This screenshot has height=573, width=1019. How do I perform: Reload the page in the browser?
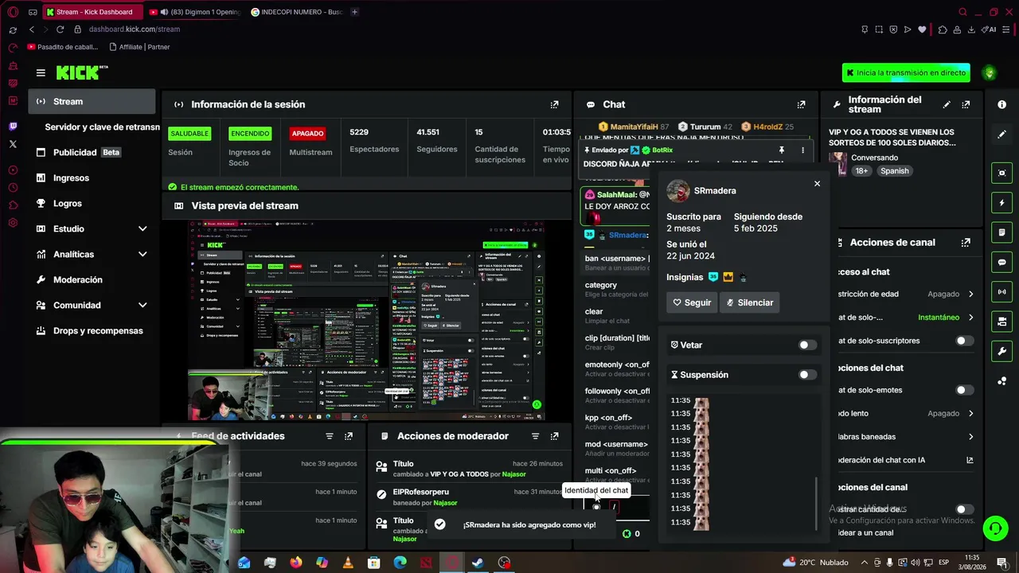coord(60,29)
